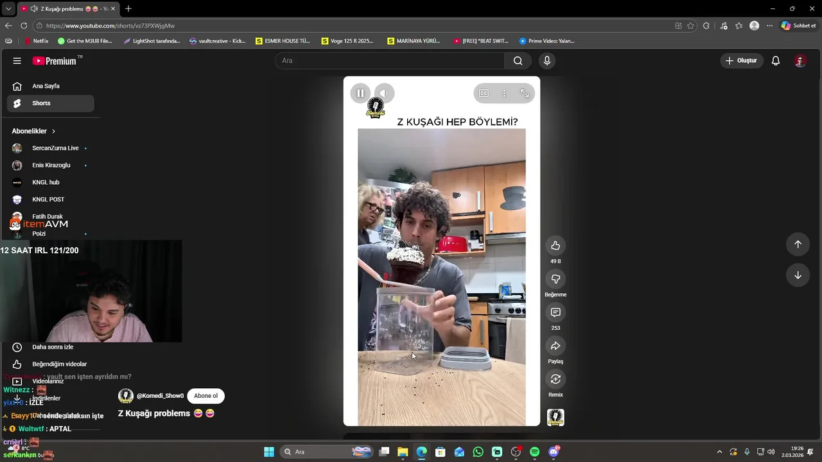Open ESMER HOUSE TÜ... bookmark

pyautogui.click(x=283, y=41)
